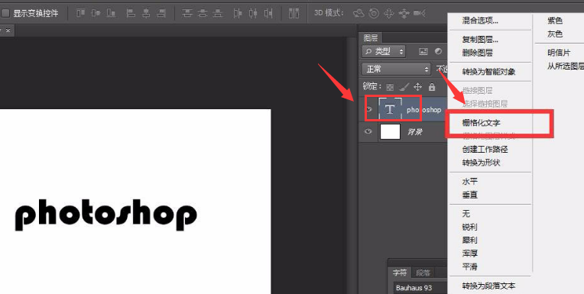
Task: Open the Bauhaus 93 font dropdown
Action: 420,288
